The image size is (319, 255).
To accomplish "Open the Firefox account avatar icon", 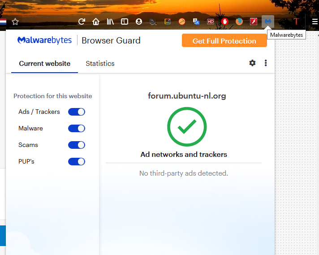I will pyautogui.click(x=139, y=22).
